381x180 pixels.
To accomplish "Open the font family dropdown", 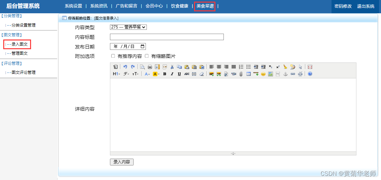I will (x=126, y=74).
